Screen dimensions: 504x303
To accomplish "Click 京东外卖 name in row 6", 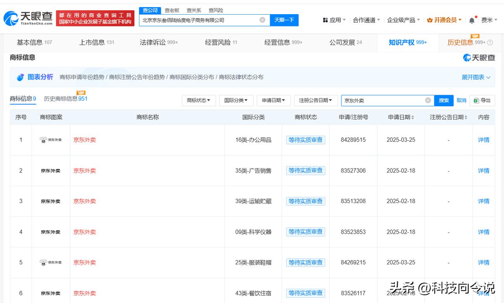I will click(85, 293).
